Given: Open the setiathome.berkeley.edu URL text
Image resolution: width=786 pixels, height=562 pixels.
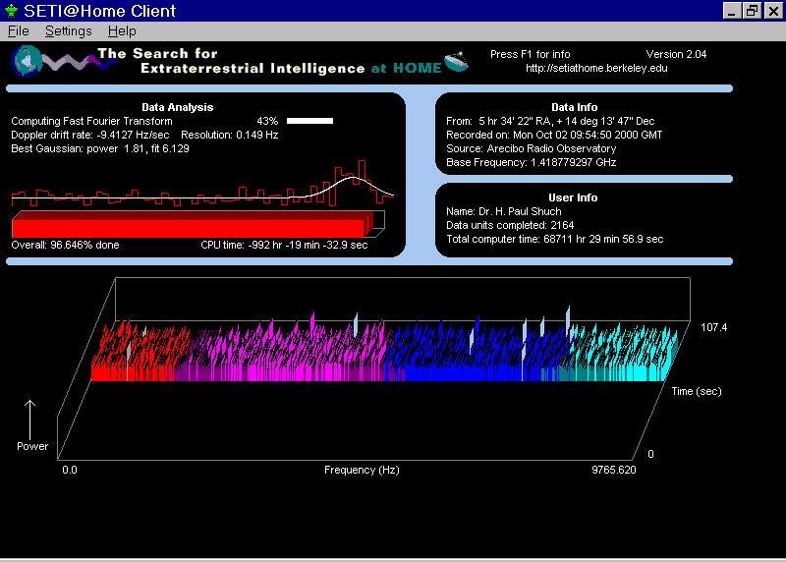Looking at the screenshot, I should [596, 68].
